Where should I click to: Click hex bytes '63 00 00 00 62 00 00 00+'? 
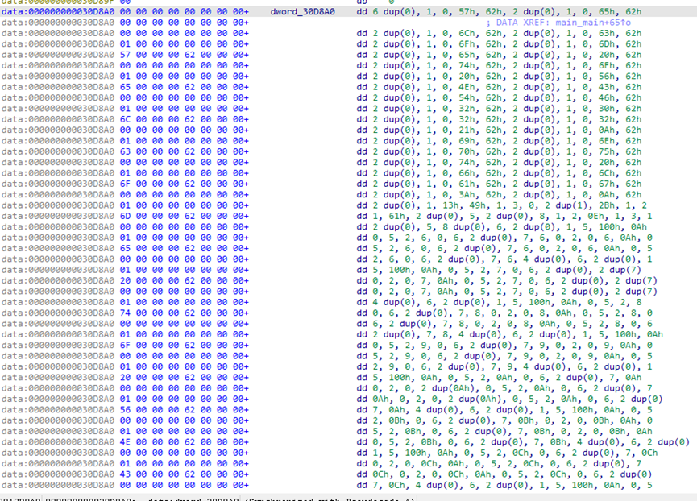[x=185, y=151]
